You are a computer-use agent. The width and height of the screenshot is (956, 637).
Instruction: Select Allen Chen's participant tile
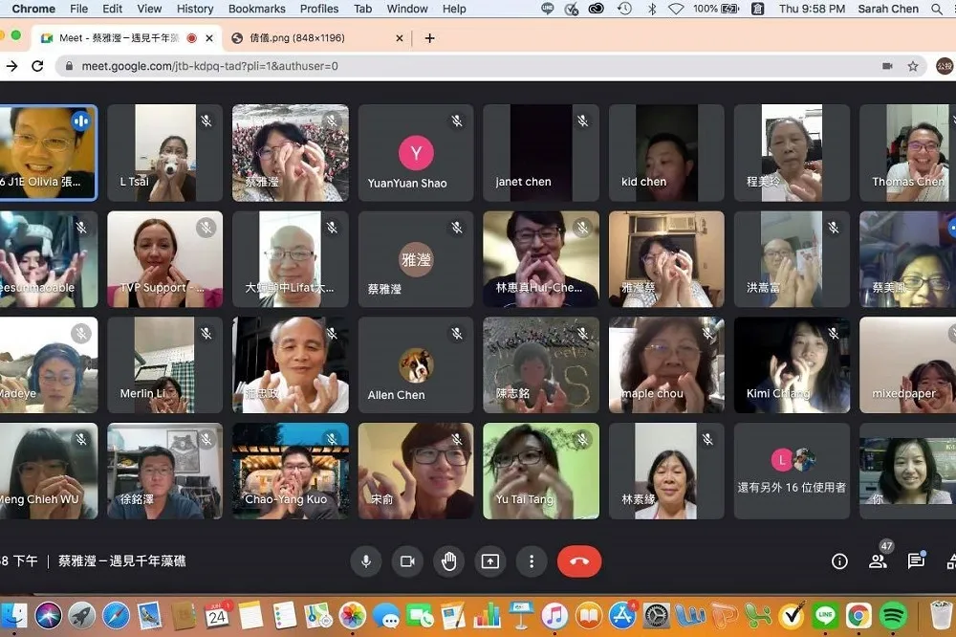pyautogui.click(x=416, y=364)
